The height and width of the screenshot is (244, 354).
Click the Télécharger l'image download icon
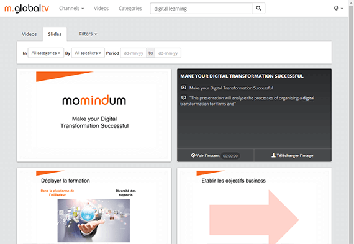coord(273,155)
